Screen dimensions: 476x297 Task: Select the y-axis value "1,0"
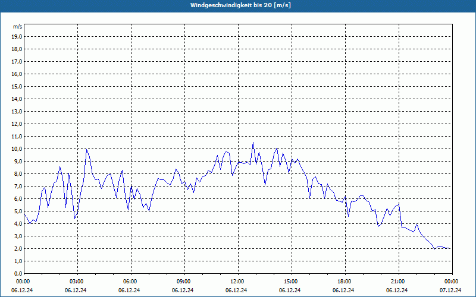[x=18, y=261]
